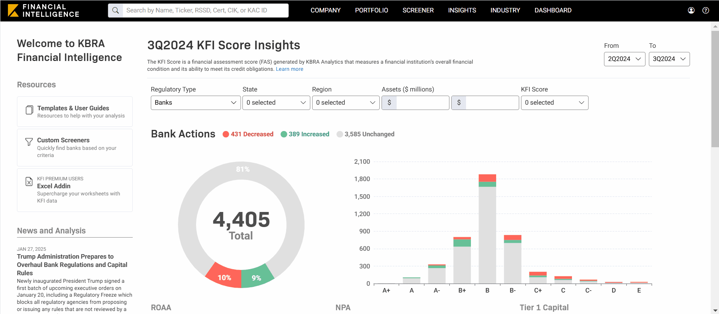719x314 pixels.
Task: Click the A score bar in chart
Action: click(x=411, y=280)
